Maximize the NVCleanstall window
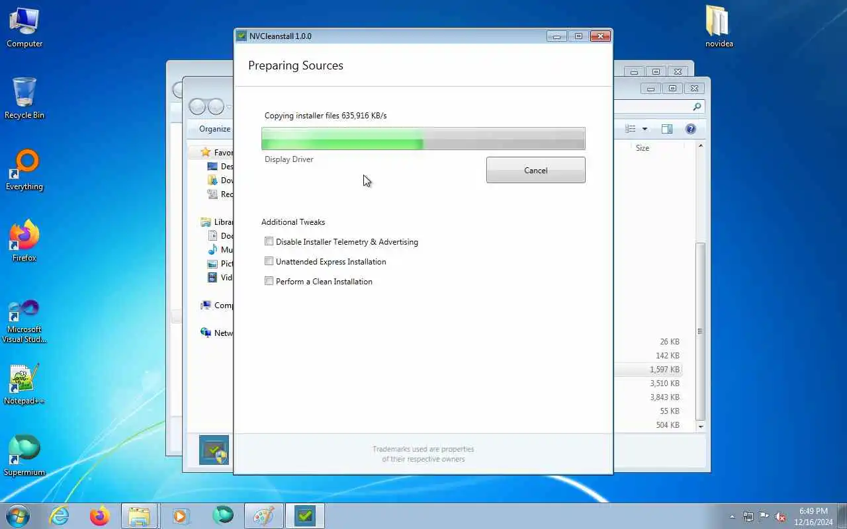This screenshot has height=529, width=847. pyautogui.click(x=578, y=36)
